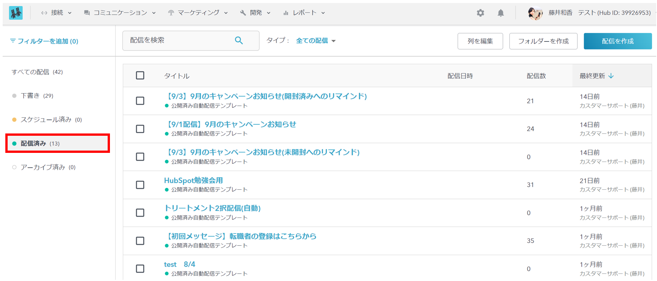Open the トリートメント2択配信(自動) link
Viewport: 657px width, 281px height.
(212, 208)
